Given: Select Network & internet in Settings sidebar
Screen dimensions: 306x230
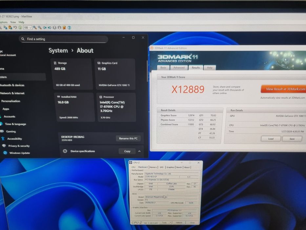Looking at the screenshot, I should tap(12, 93).
